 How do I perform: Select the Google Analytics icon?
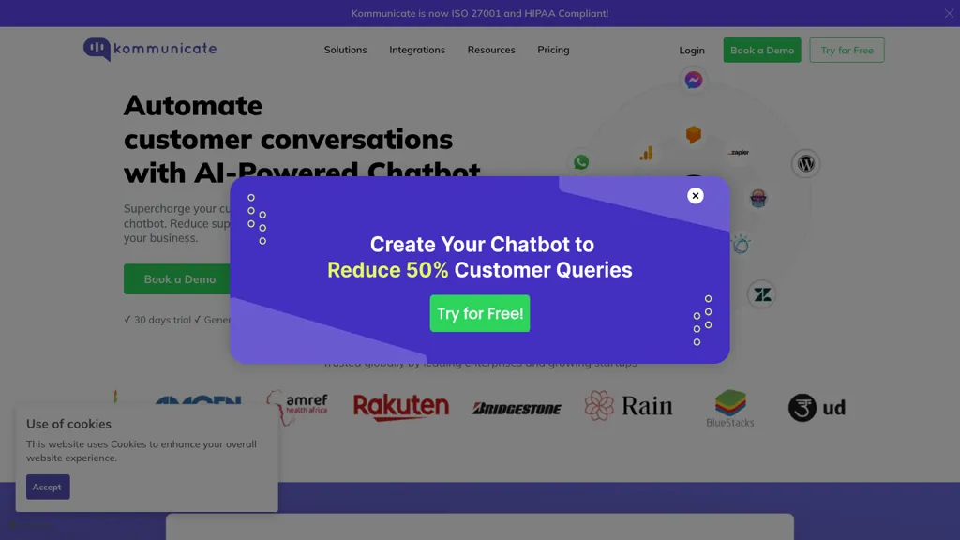pos(646,153)
